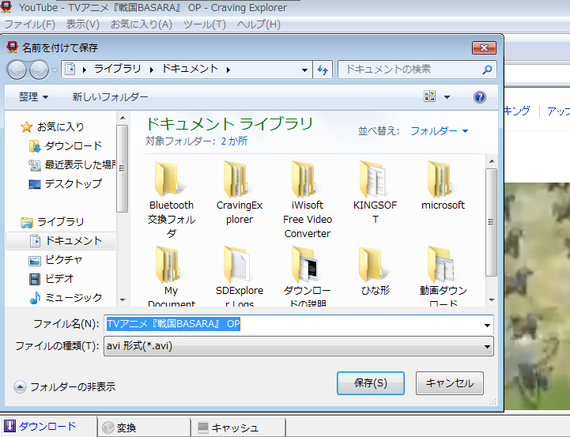Select デスクトップ in sidebar
Image resolution: width=570 pixels, height=437 pixels.
coord(66,184)
